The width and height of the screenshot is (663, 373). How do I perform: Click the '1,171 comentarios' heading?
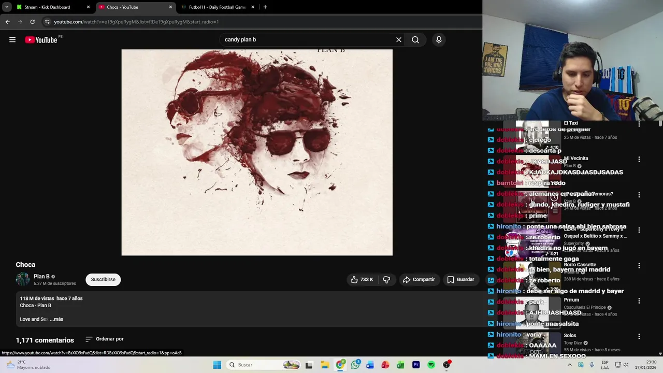click(x=45, y=340)
